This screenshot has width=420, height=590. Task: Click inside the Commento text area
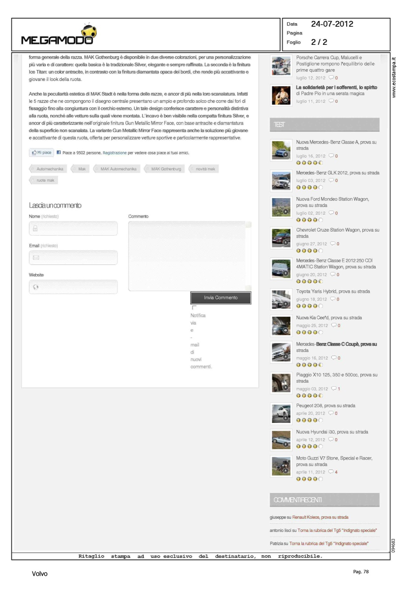[x=187, y=256]
